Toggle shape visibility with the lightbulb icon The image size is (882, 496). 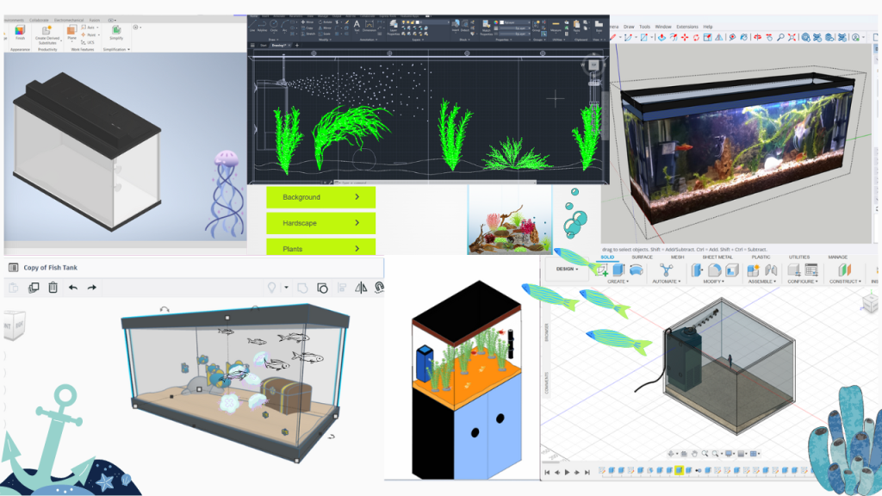coord(271,288)
